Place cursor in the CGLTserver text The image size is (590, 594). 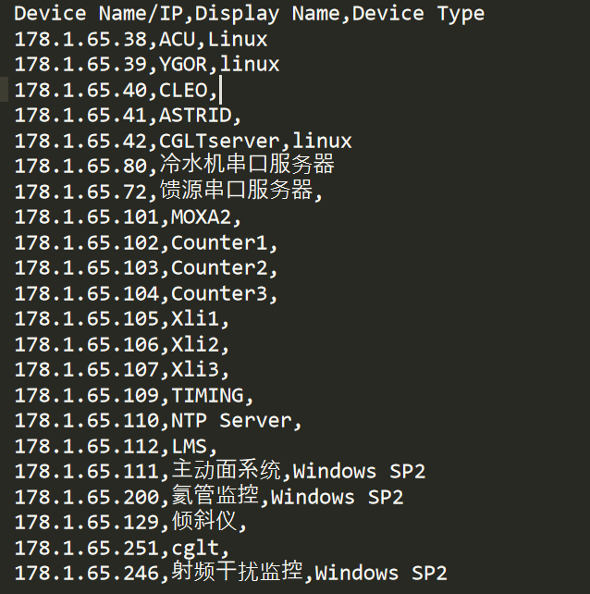coord(220,142)
